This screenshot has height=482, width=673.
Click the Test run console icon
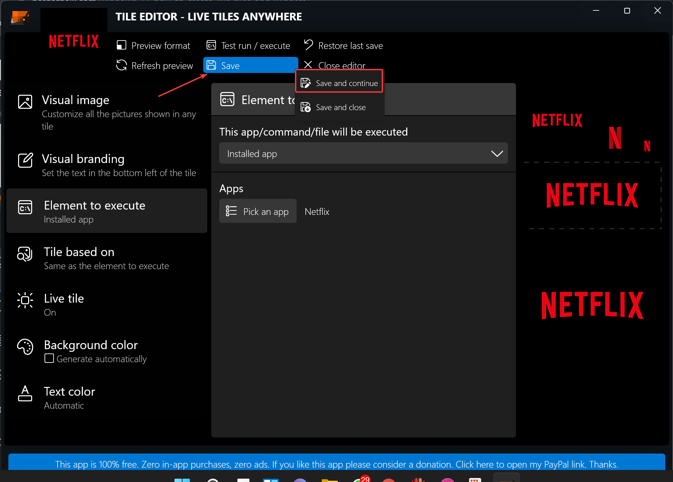211,45
